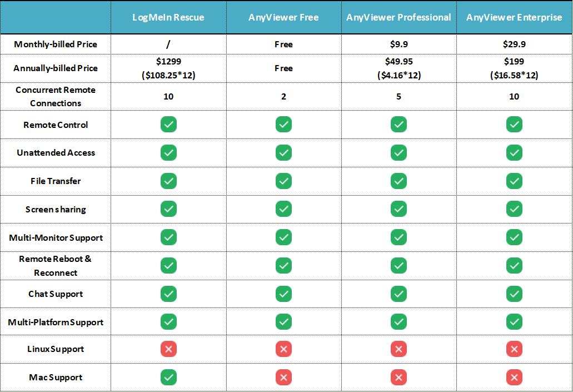573x392 pixels.
Task: Click AnyViewer Enterprise Linux Support red X
Action: click(x=514, y=349)
